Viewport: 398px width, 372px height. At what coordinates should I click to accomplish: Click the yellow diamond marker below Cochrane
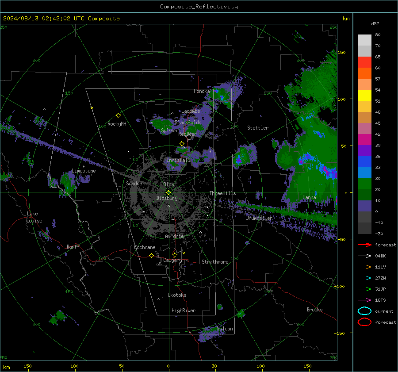[151, 255]
